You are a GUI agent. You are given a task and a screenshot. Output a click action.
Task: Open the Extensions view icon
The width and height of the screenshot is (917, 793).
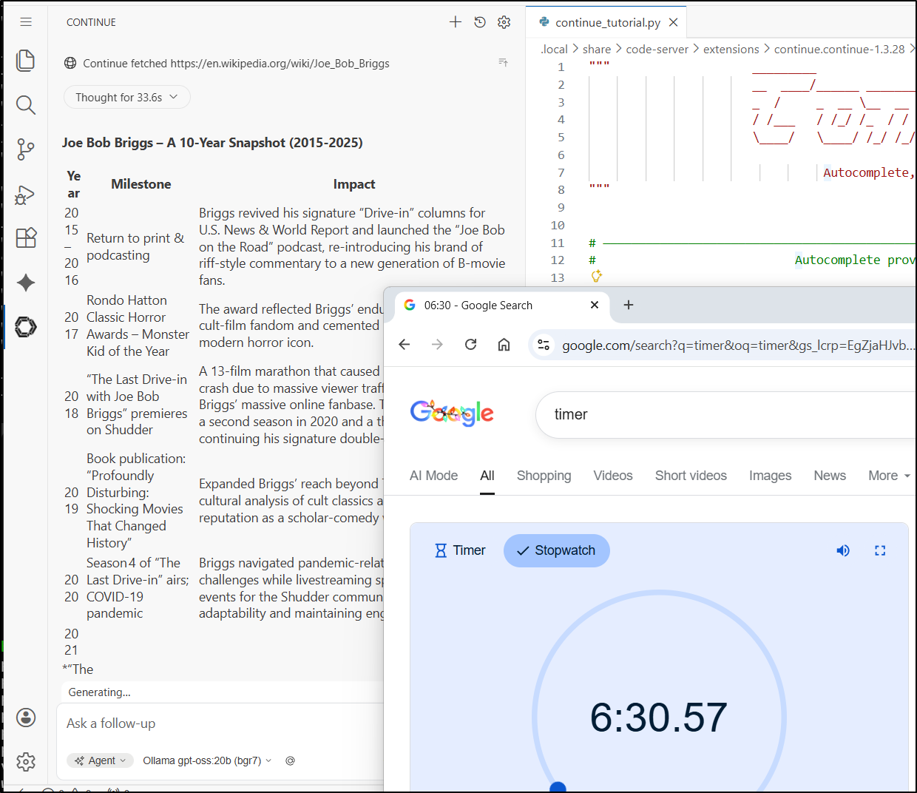(26, 237)
